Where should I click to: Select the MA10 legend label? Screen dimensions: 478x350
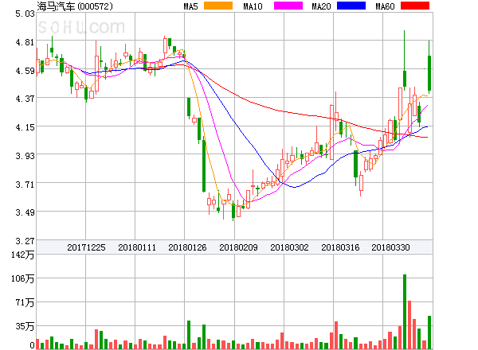point(253,6)
